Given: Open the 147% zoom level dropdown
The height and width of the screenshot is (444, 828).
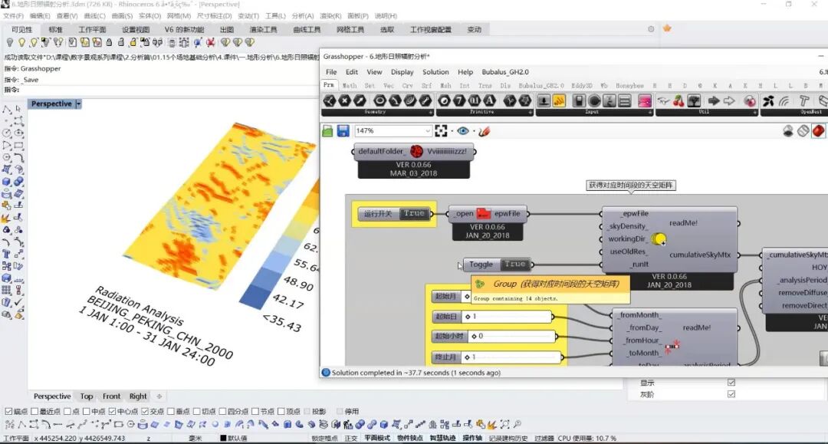Looking at the screenshot, I should (x=427, y=131).
